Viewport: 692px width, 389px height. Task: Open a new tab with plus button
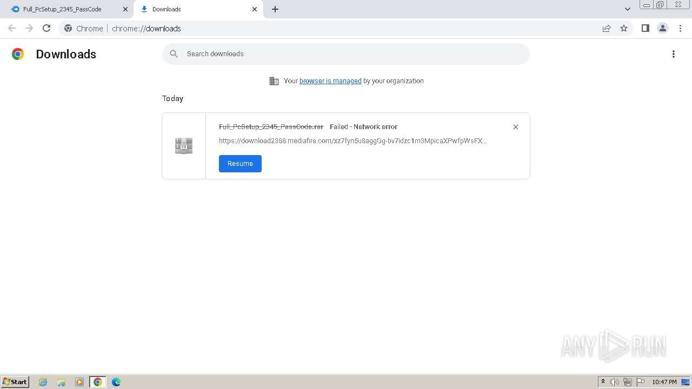tap(275, 9)
